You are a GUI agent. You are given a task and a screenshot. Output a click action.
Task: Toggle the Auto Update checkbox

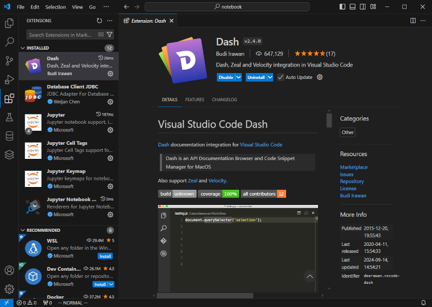point(280,77)
